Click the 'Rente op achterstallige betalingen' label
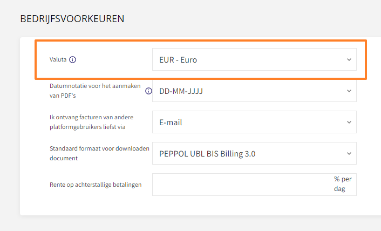The width and height of the screenshot is (381, 231). 96,185
